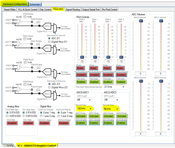Select Digital Mics 0/1 decimator source
The height and width of the screenshot is (148, 175).
49,42
